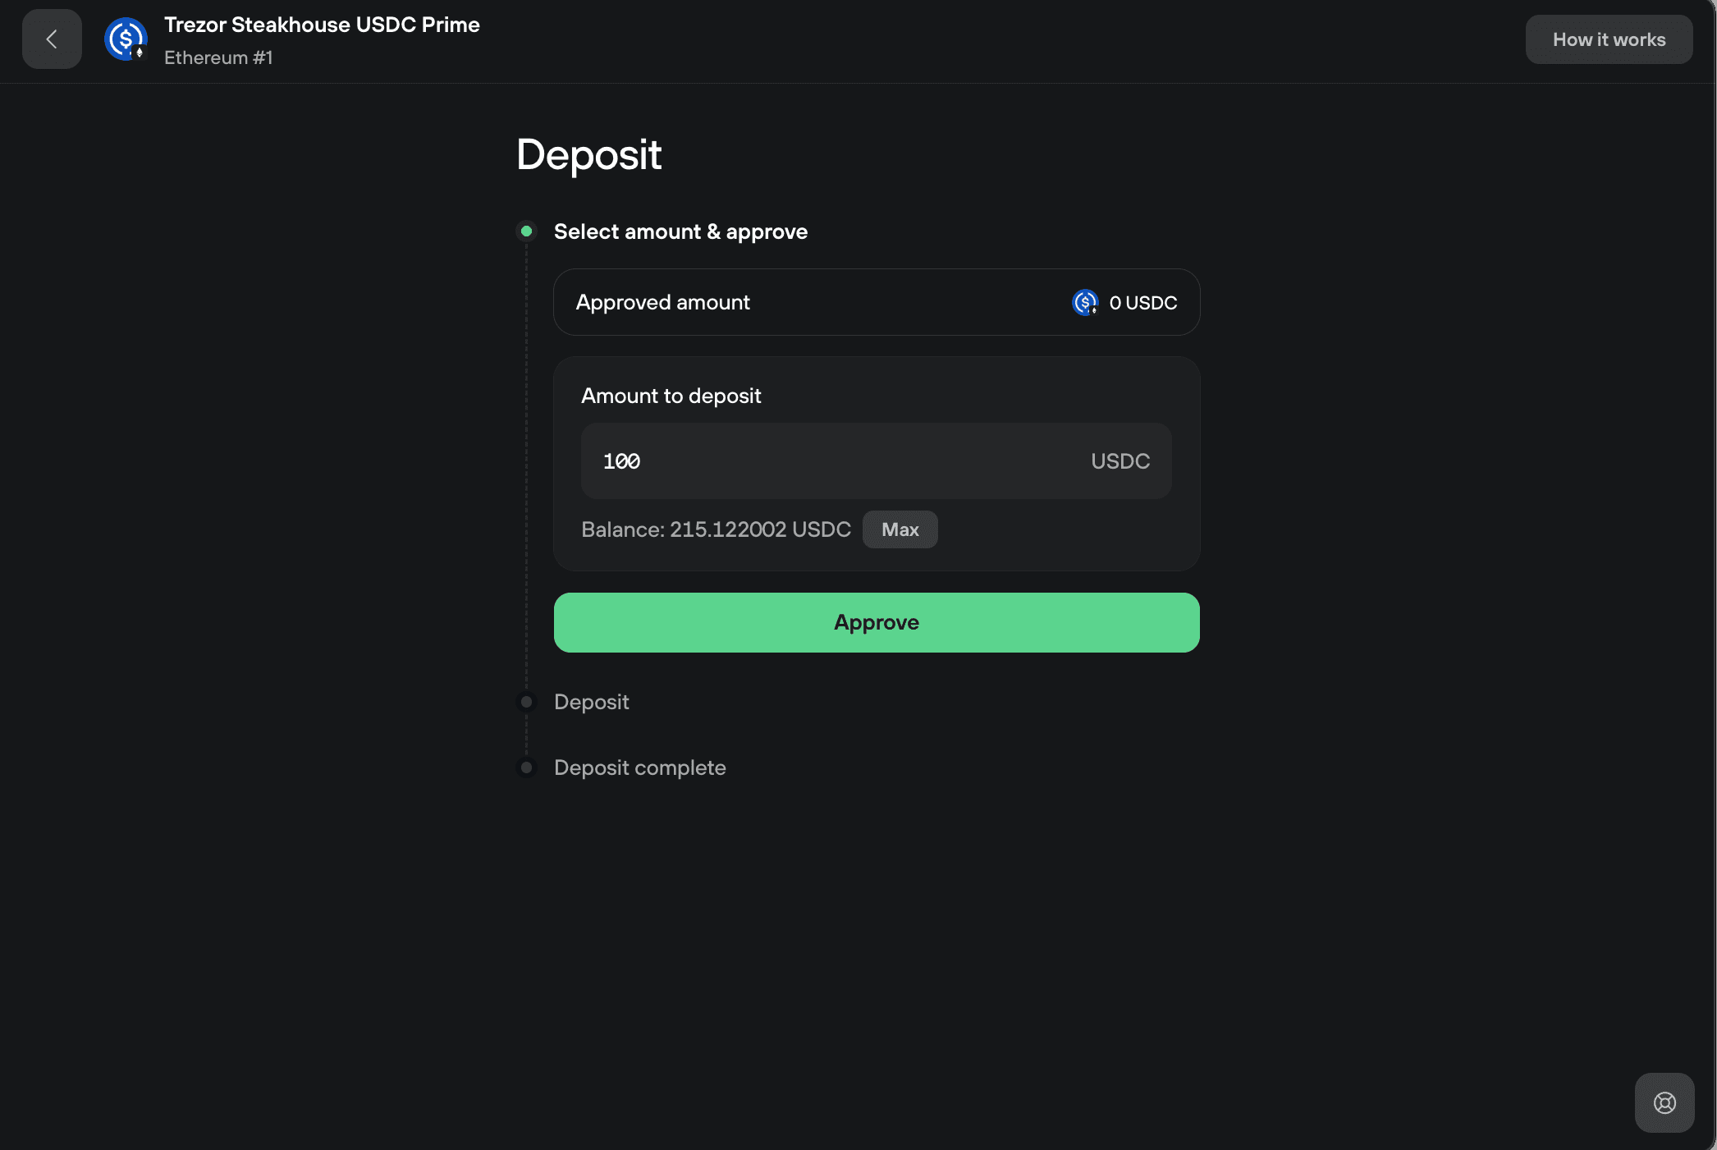1717x1150 pixels.
Task: Click the Ethereum #1 account label
Action: [218, 57]
